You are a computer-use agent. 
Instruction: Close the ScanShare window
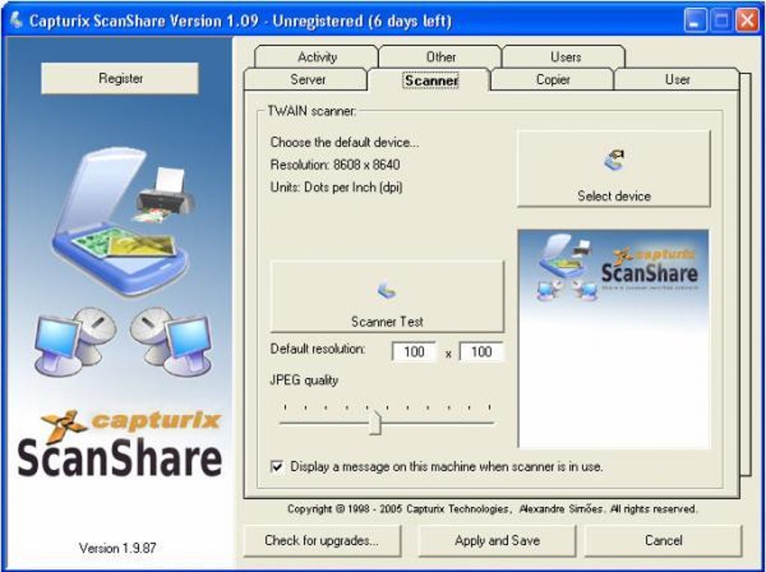click(747, 21)
